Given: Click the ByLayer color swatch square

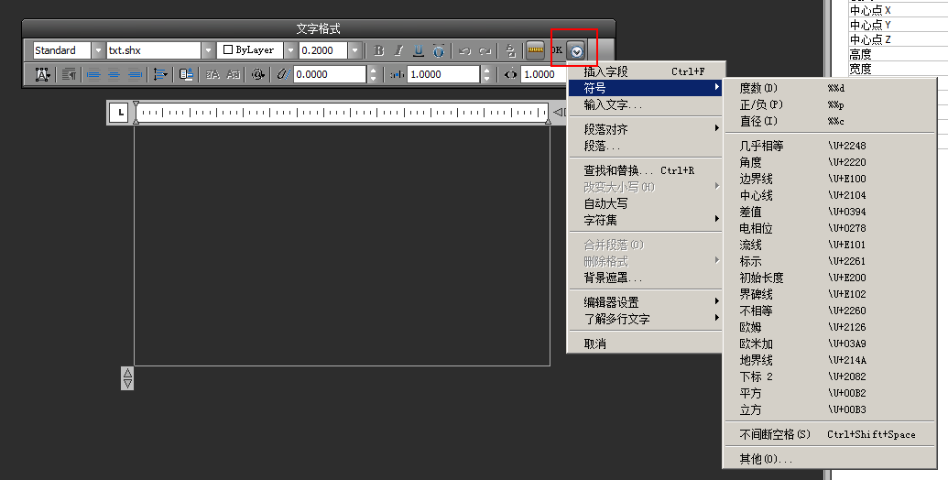Looking at the screenshot, I should point(228,50).
